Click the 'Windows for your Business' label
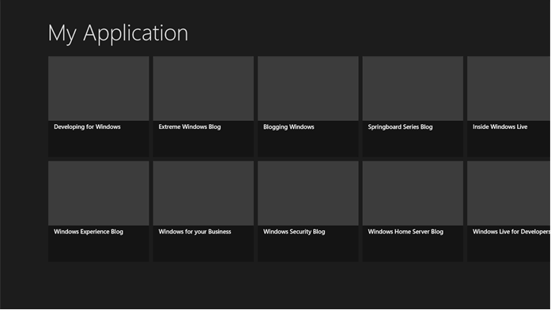The height and width of the screenshot is (310, 551). (x=194, y=232)
